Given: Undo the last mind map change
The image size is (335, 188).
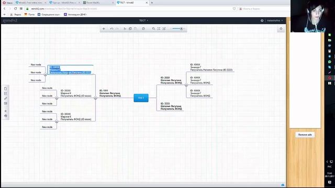Looking at the screenshot, I should point(111,29).
